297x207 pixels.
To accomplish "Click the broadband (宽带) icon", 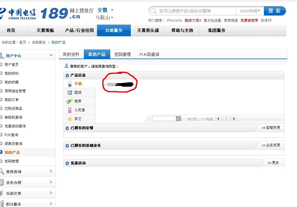I will coord(70,101).
